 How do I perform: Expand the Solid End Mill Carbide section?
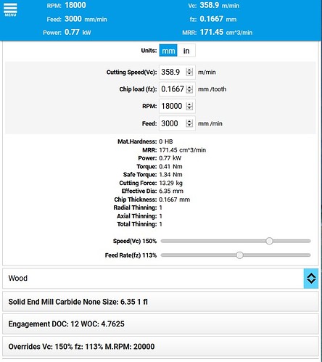pyautogui.click(x=160, y=302)
